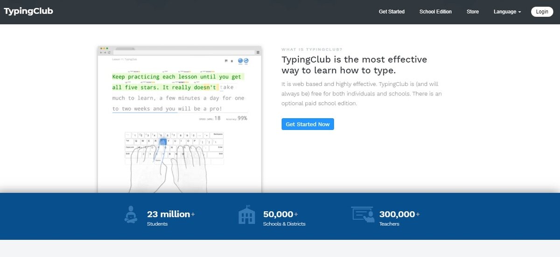Click the 'Teachers' label

pyautogui.click(x=389, y=224)
